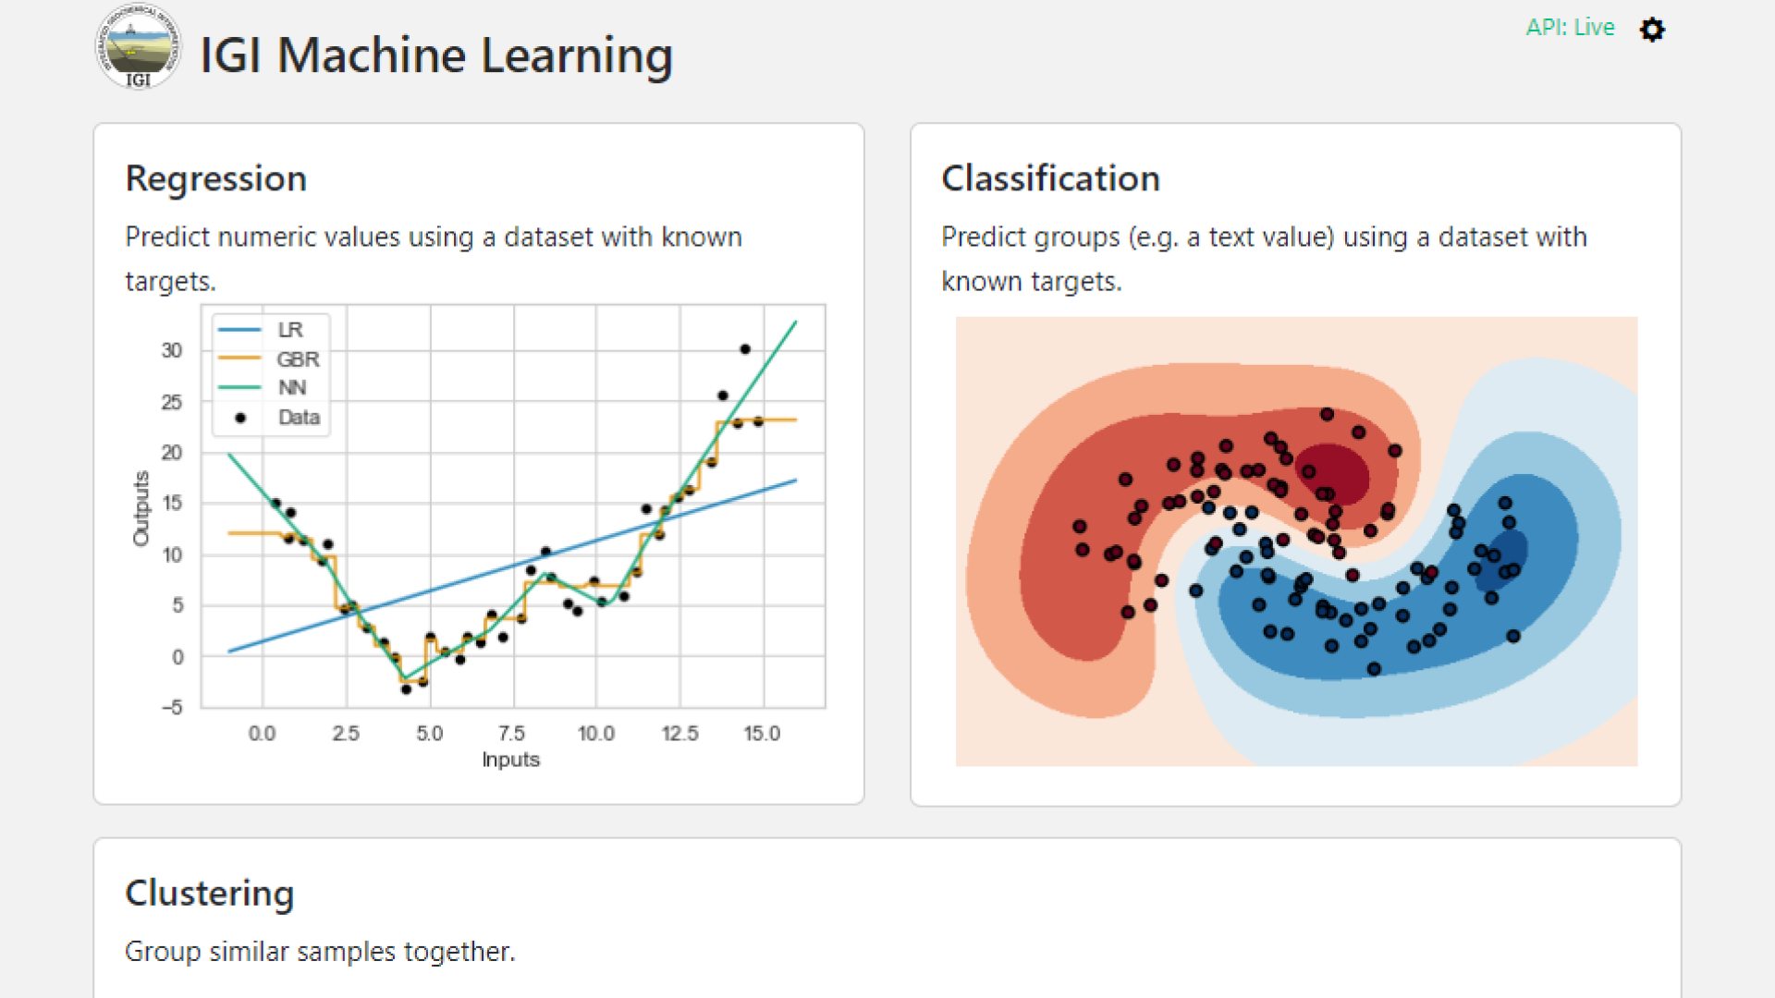Viewport: 1775px width, 998px height.
Task: Open the Clustering heading
Action: (x=210, y=893)
